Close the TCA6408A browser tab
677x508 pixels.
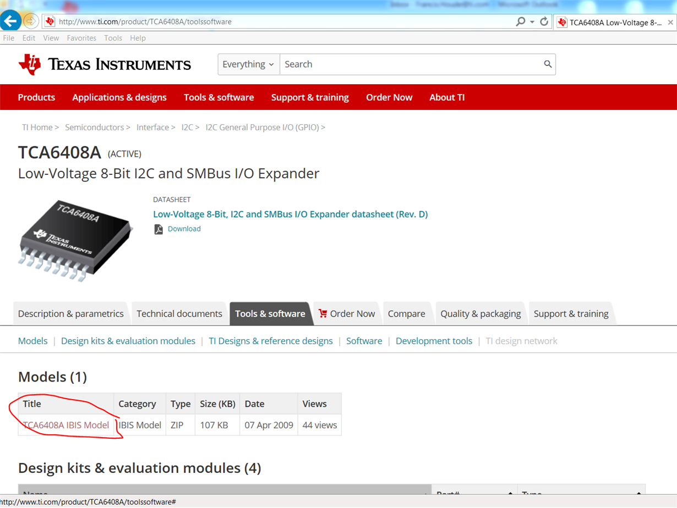point(670,23)
